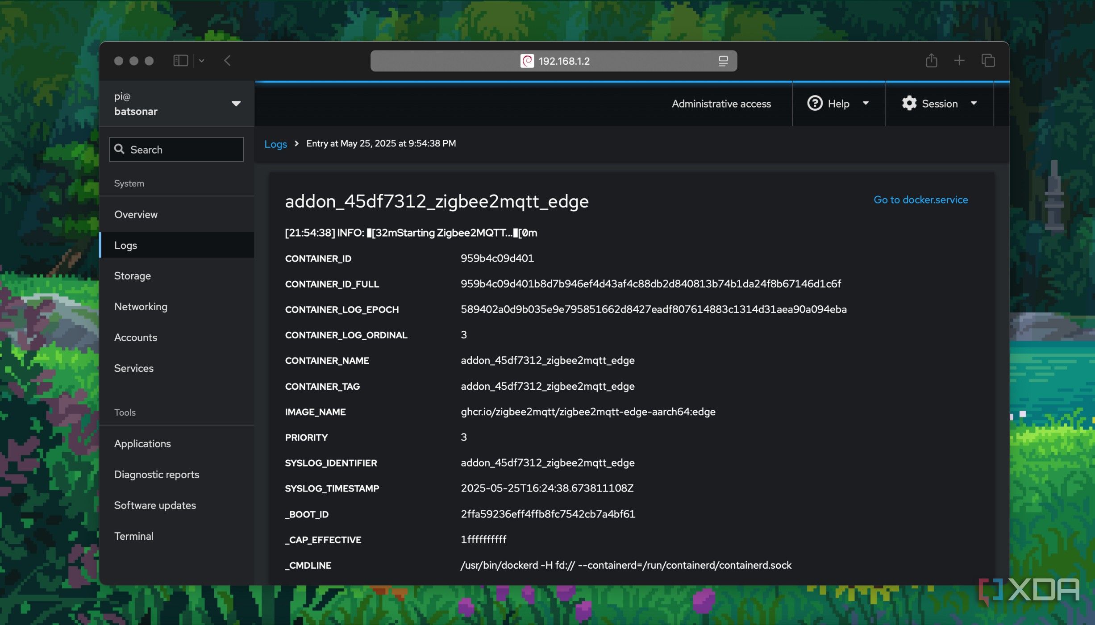The height and width of the screenshot is (625, 1095).
Task: Open Services in the sidebar
Action: point(177,368)
